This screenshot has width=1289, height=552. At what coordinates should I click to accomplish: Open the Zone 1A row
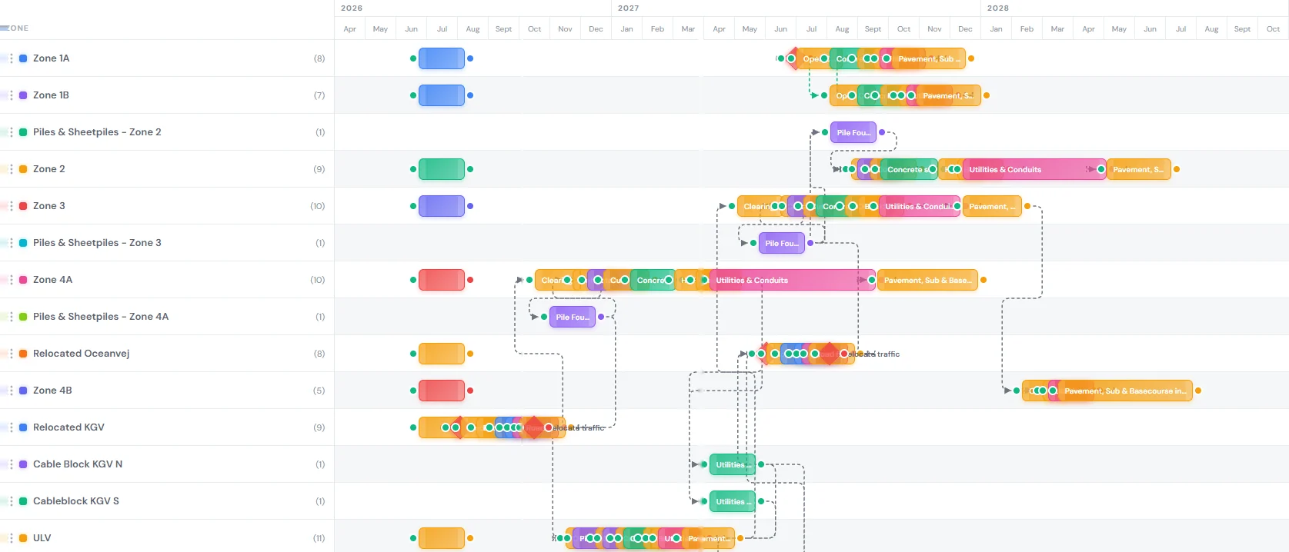point(51,58)
